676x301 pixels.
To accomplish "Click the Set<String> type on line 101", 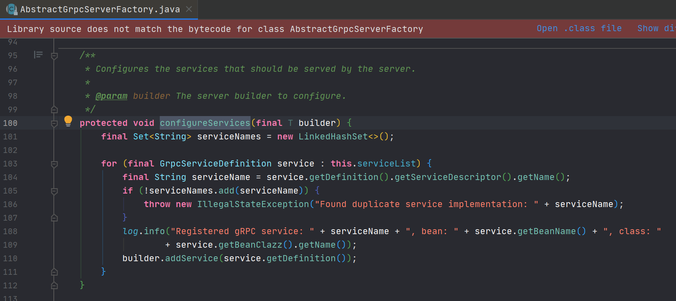I will tap(162, 137).
